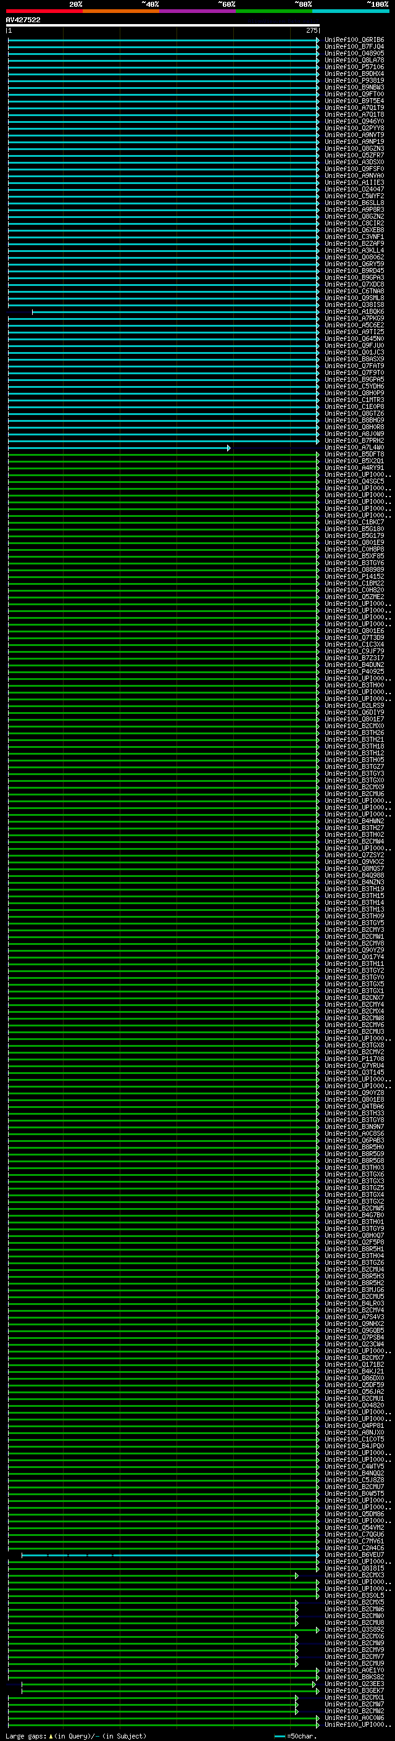Viewport: 395px width, 1741px height.
Task: Click the purple ~60% identity legend segment
Action: point(198,12)
